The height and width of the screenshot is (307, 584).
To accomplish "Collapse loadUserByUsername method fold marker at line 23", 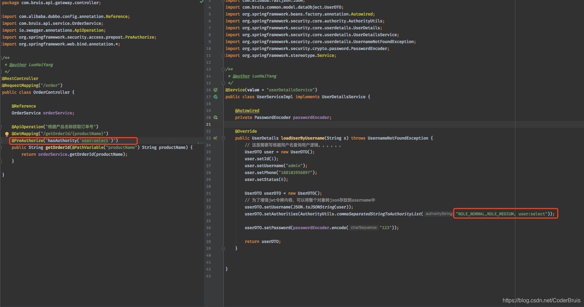I will coord(223,138).
